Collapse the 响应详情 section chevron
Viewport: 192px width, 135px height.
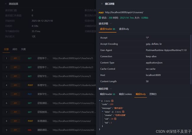[111, 89]
